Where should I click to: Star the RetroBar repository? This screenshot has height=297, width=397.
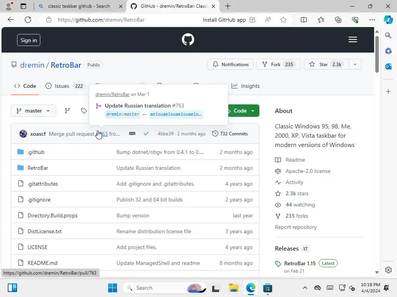click(x=326, y=65)
